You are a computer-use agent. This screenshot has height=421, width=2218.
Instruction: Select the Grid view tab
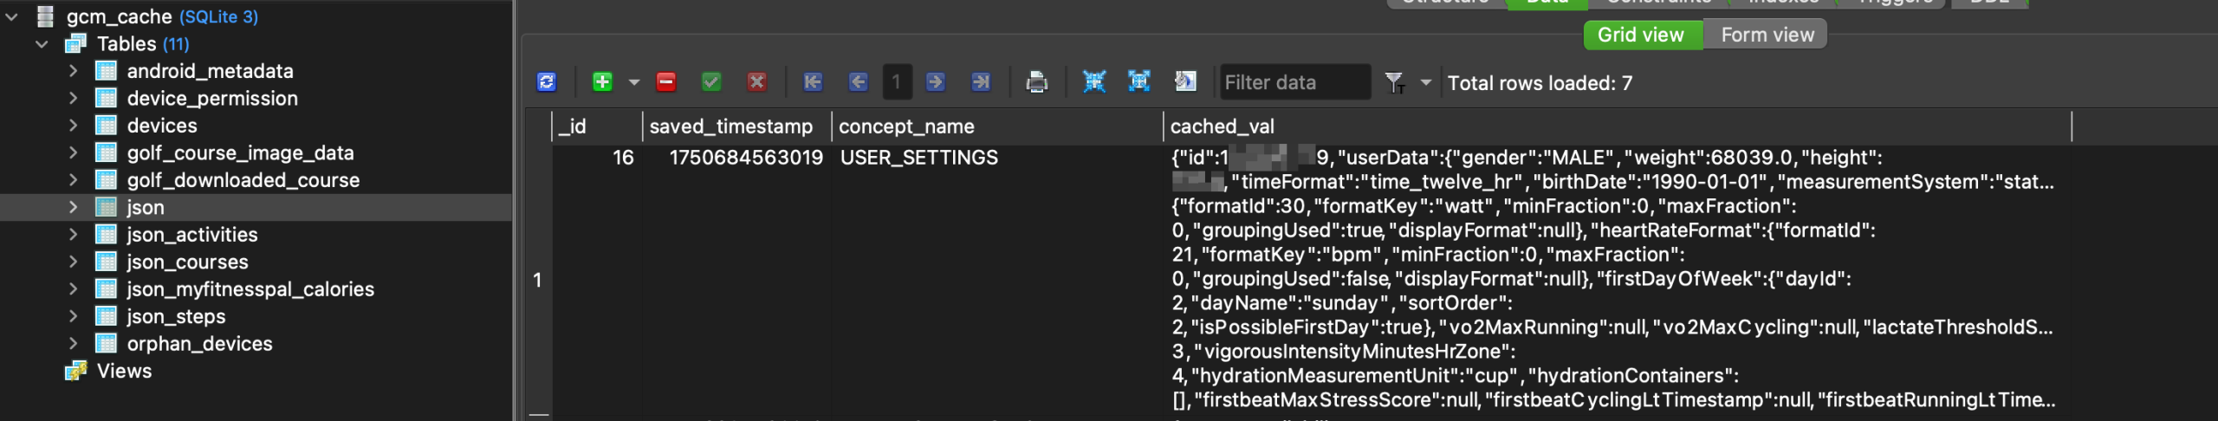(1641, 35)
